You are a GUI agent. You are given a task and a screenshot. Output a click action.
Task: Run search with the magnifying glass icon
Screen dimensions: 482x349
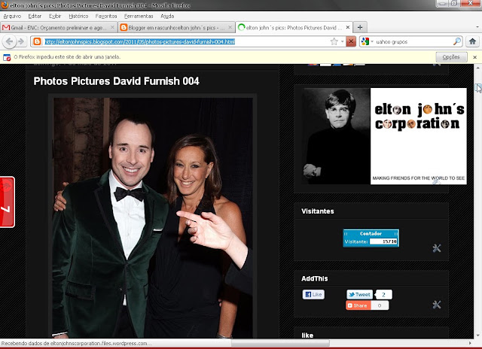[x=457, y=41]
